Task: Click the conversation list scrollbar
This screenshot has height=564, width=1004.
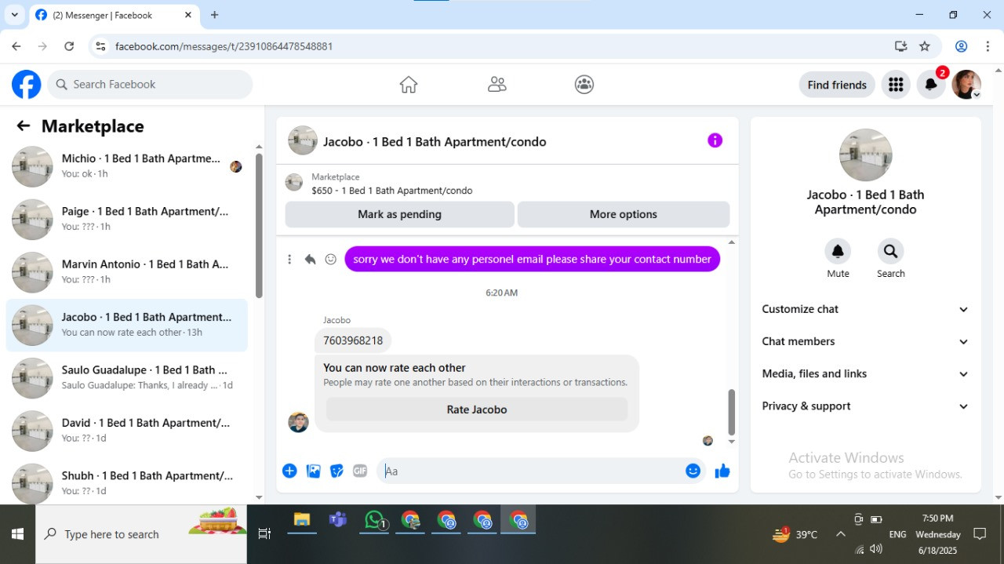Action: click(259, 226)
